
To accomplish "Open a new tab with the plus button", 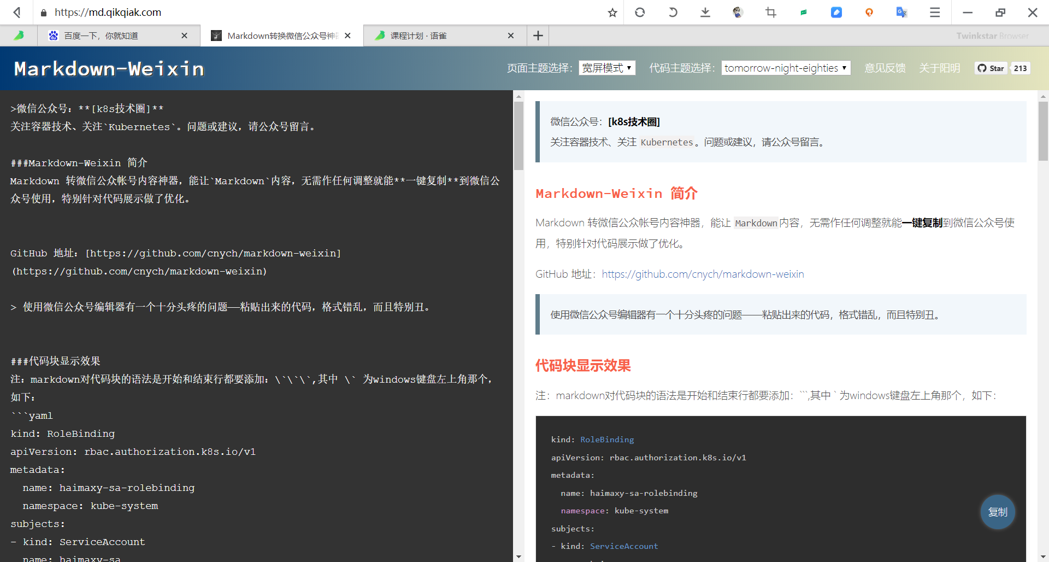I will click(x=538, y=36).
